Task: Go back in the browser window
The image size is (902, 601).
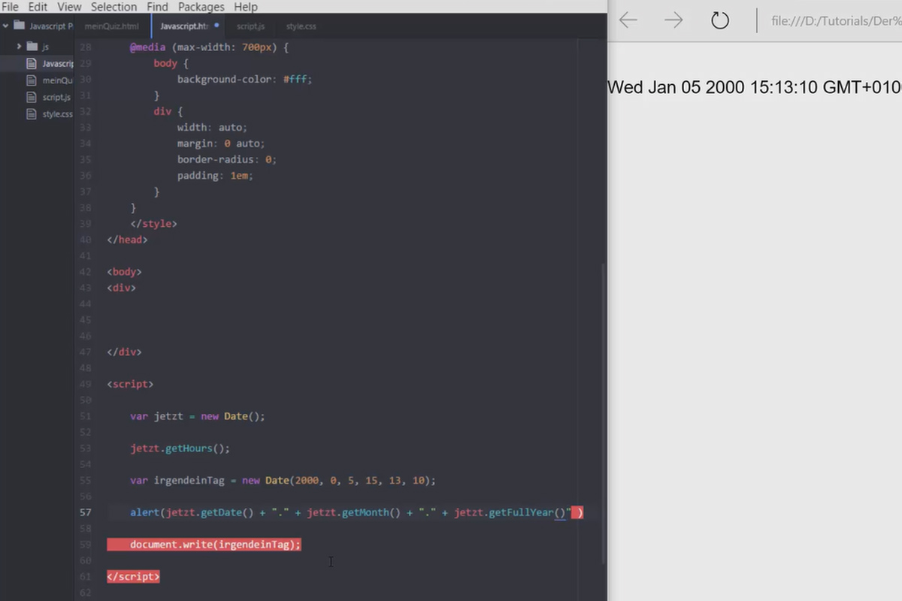Action: click(x=628, y=20)
